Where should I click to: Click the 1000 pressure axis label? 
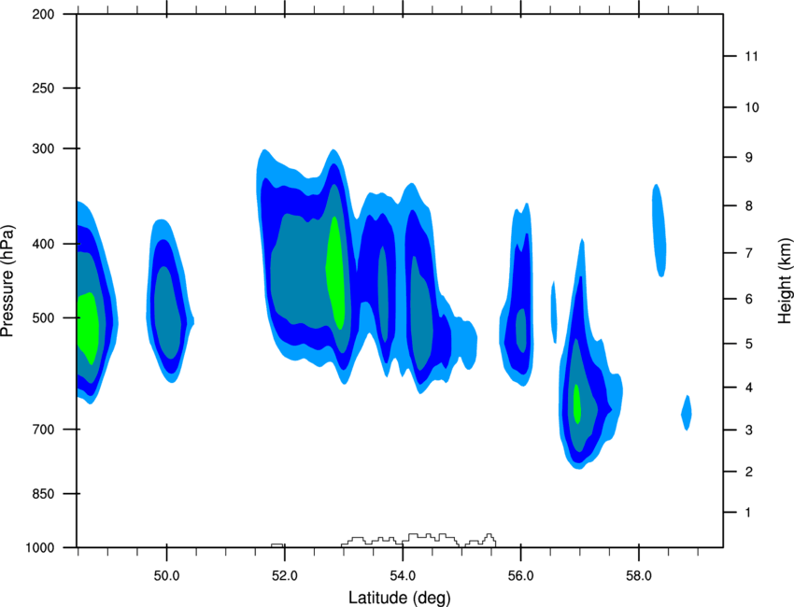(x=39, y=548)
